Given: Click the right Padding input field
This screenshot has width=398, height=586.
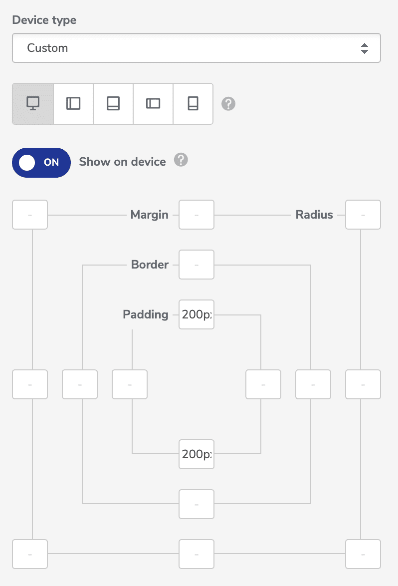Looking at the screenshot, I should pyautogui.click(x=263, y=384).
